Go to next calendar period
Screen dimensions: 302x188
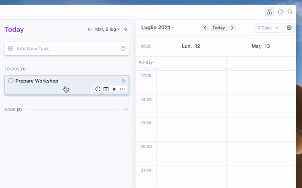pyautogui.click(x=232, y=28)
